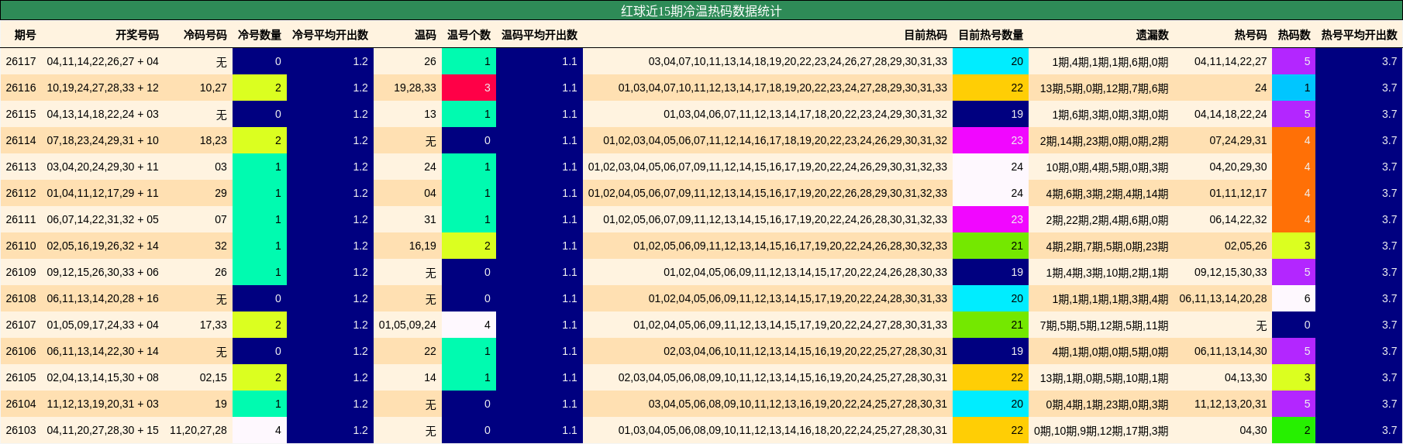Click the 温码平均开出数 column header
The image size is (1403, 444).
pos(539,35)
